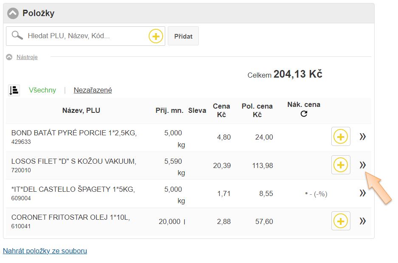Screen dimensions: 398x263
Task: Select the Všechny filter tab
Action: (x=42, y=90)
